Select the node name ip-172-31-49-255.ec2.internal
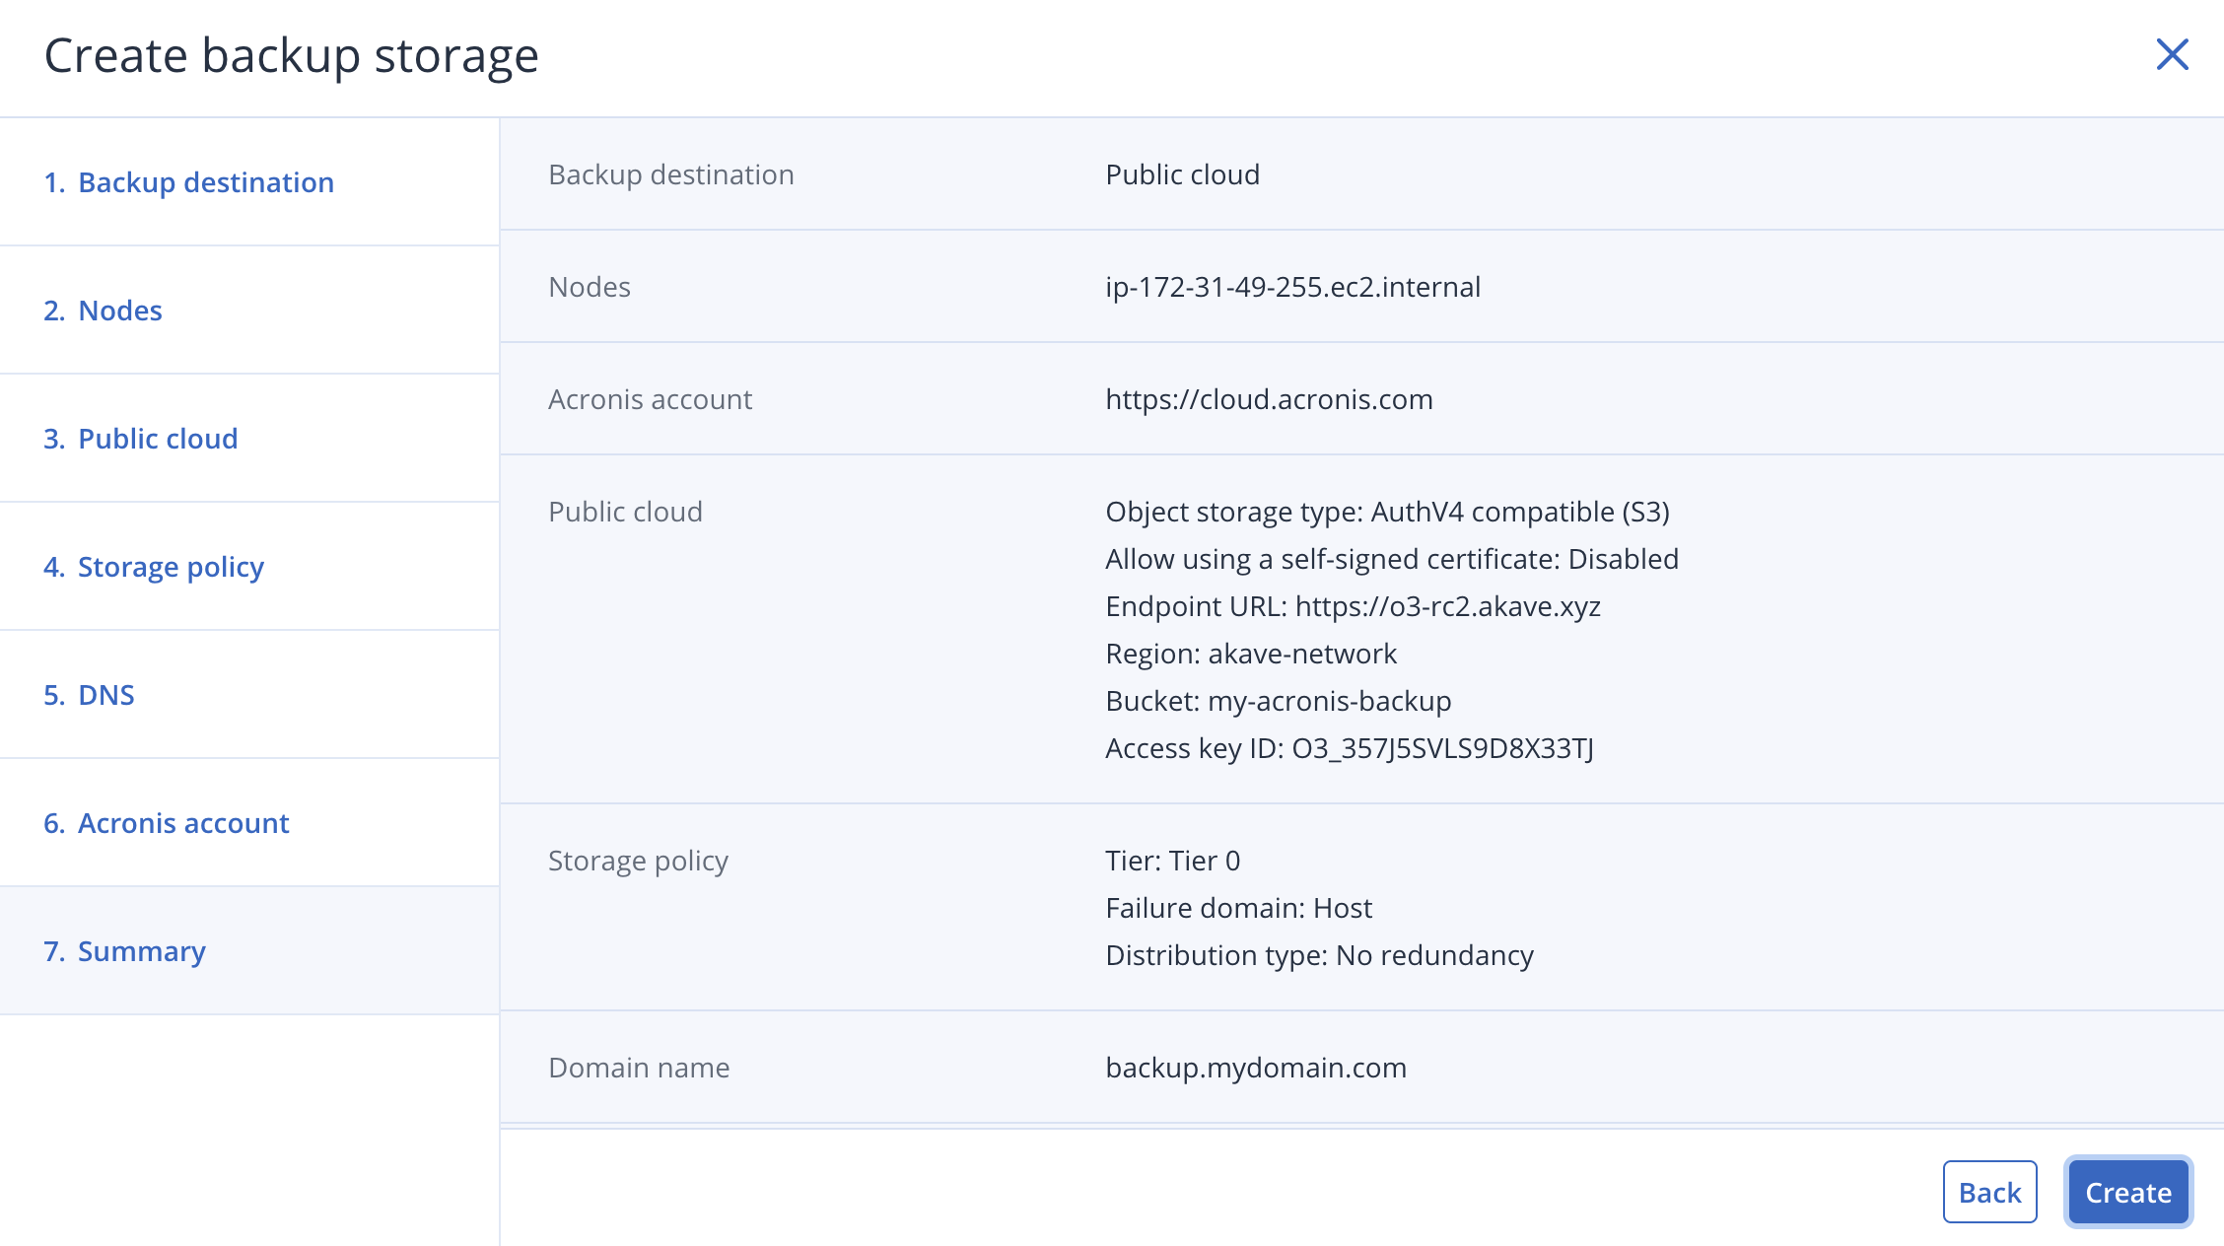The height and width of the screenshot is (1246, 2224). coord(1292,287)
